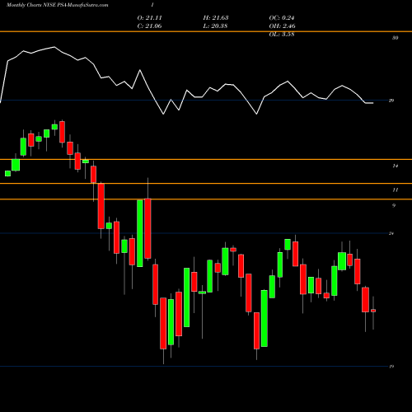Click the sharp peak in the white indicator line

(x=140, y=70)
